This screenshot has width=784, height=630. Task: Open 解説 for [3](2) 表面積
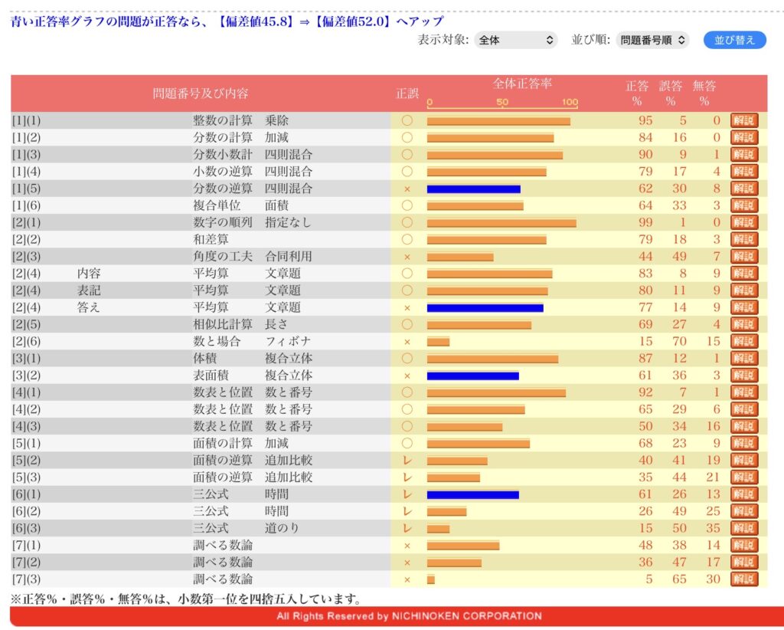click(743, 376)
